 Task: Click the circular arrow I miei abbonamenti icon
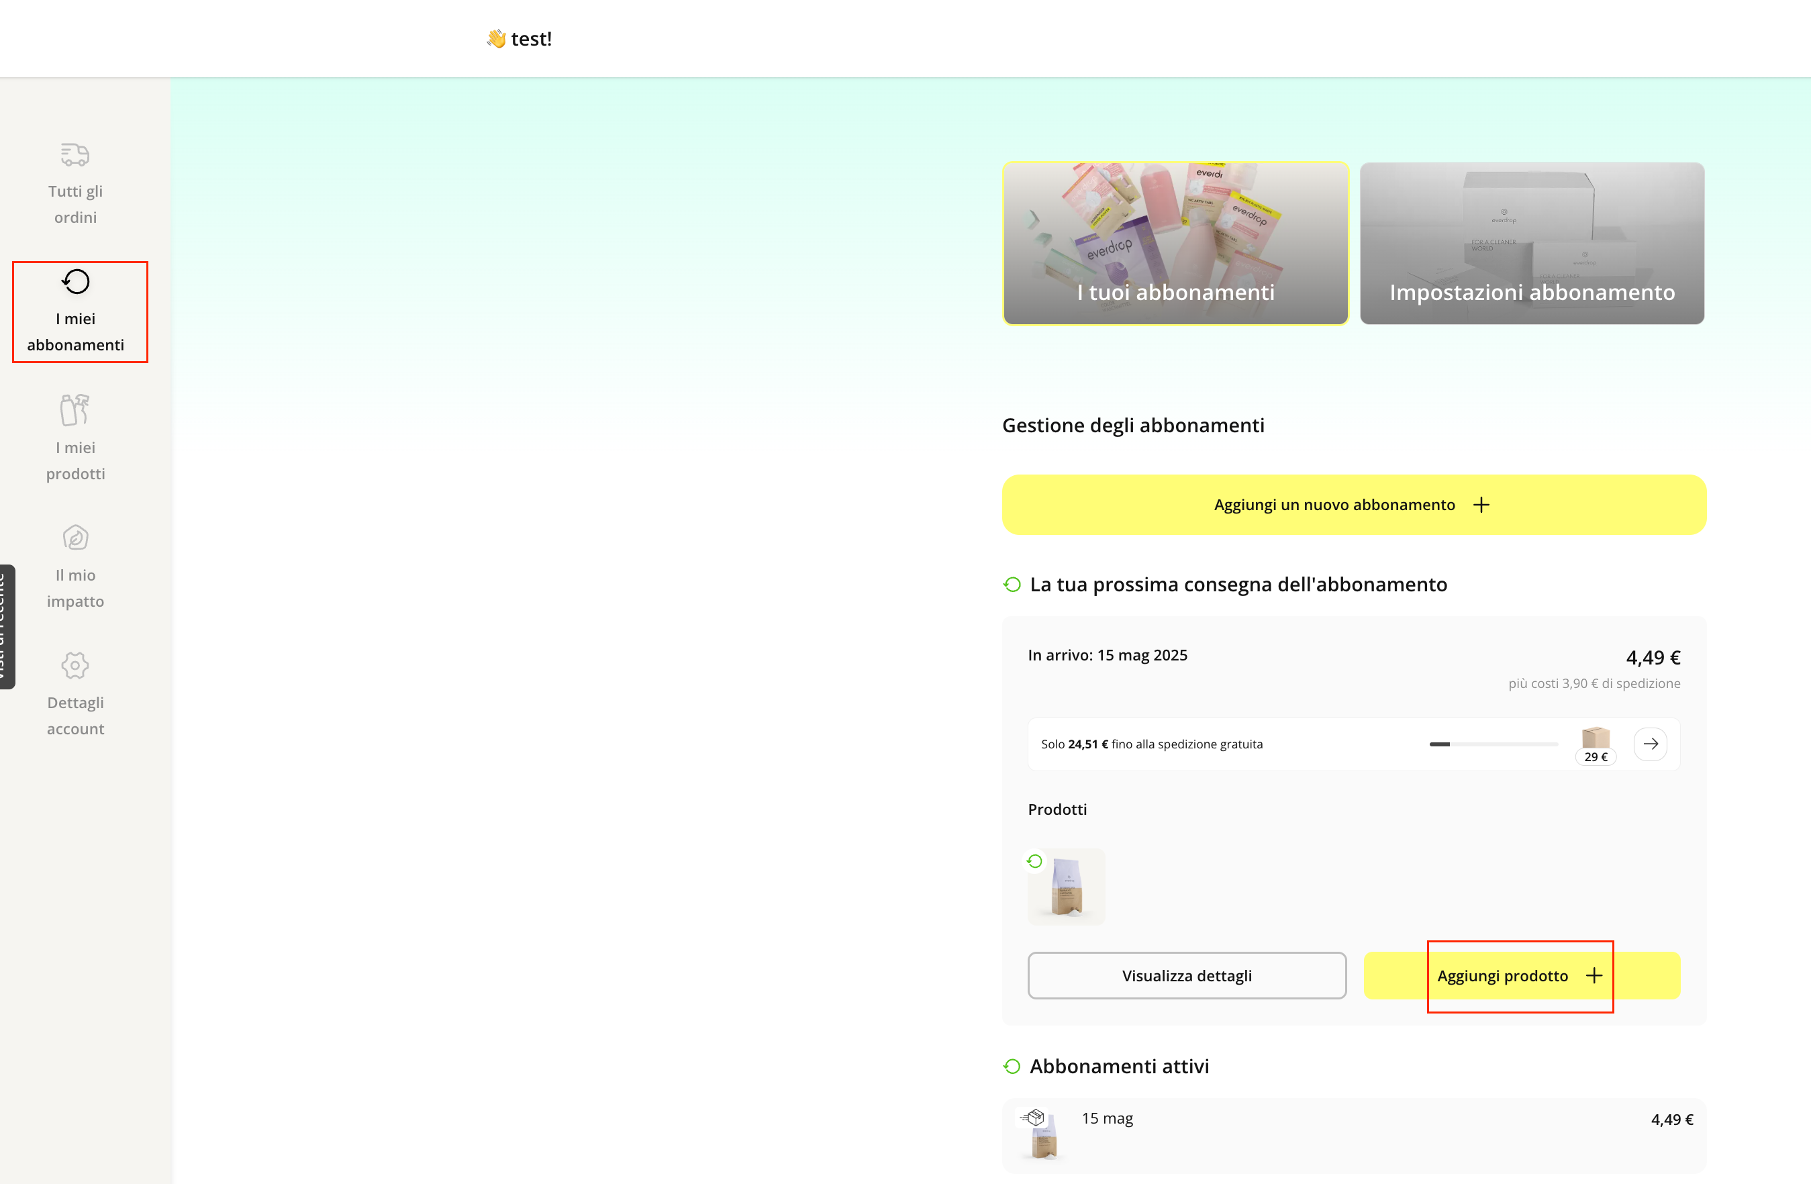(75, 281)
